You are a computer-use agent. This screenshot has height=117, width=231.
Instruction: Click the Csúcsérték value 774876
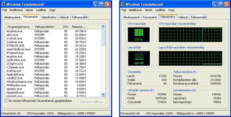[x=162, y=102]
